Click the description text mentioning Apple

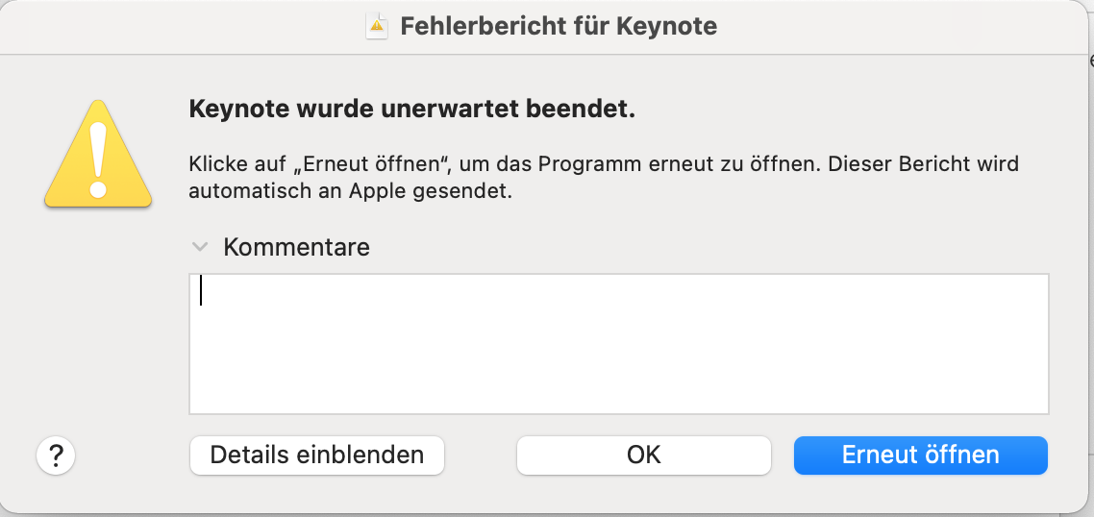pos(603,177)
